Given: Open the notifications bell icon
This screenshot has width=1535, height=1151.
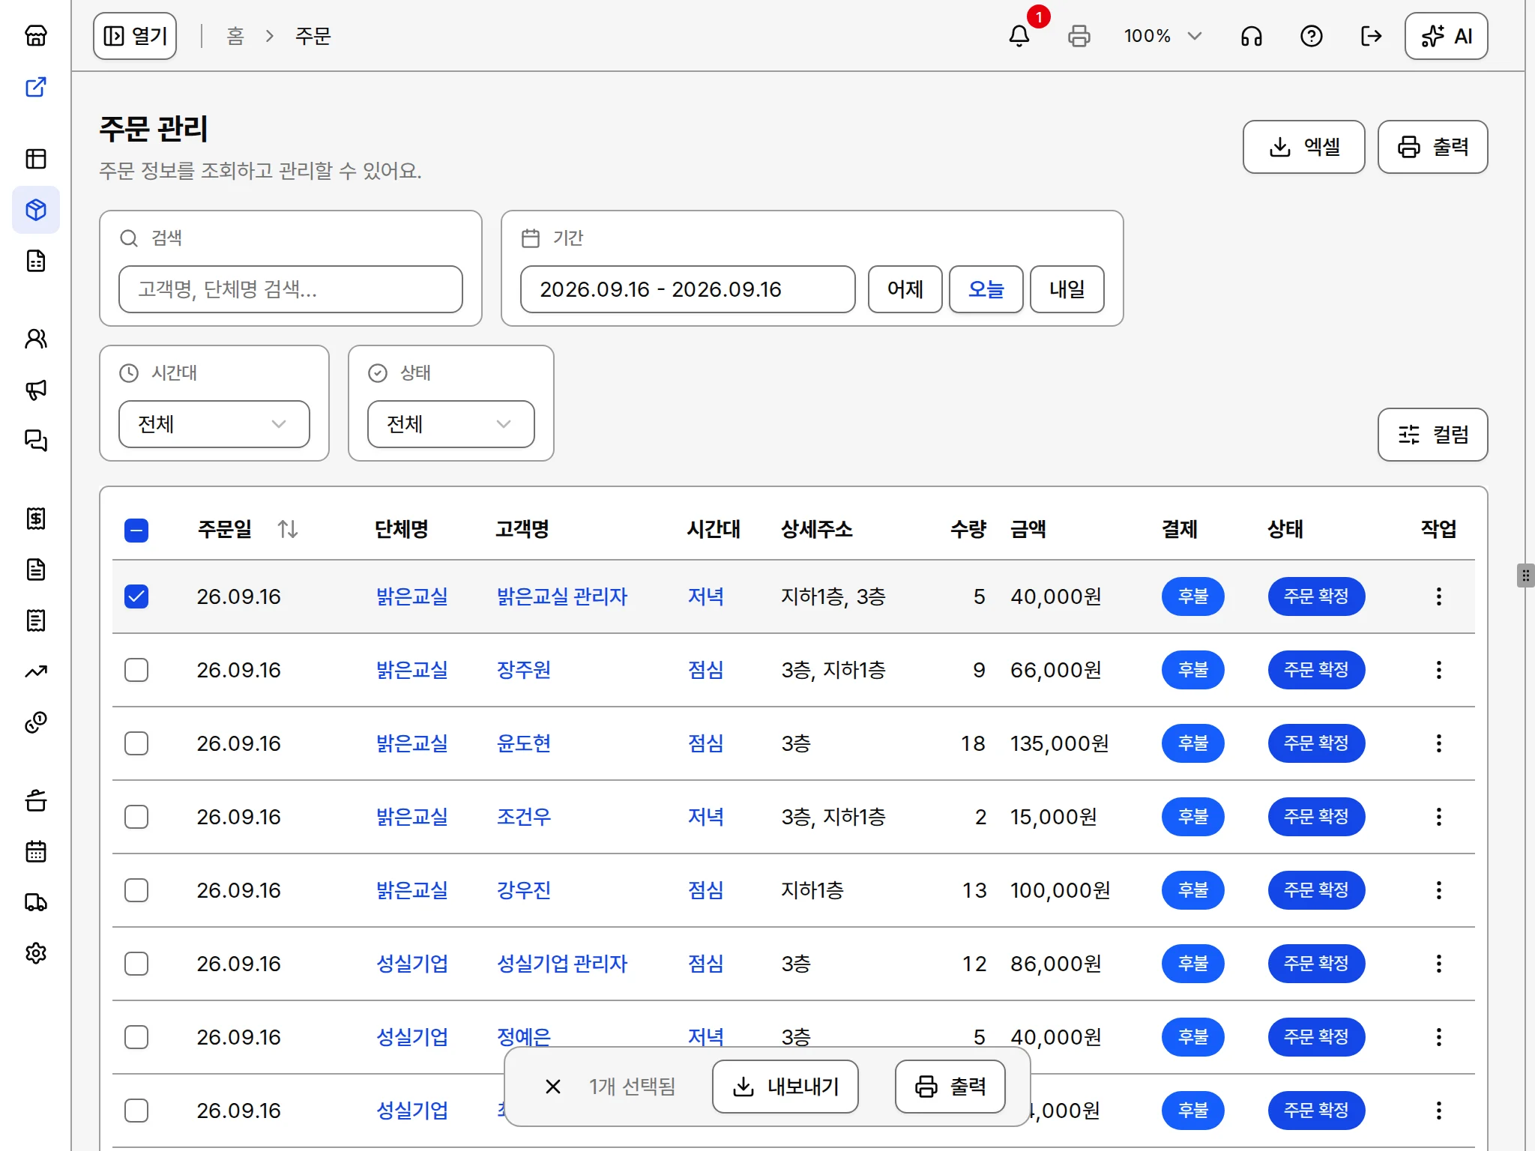Looking at the screenshot, I should (1019, 36).
